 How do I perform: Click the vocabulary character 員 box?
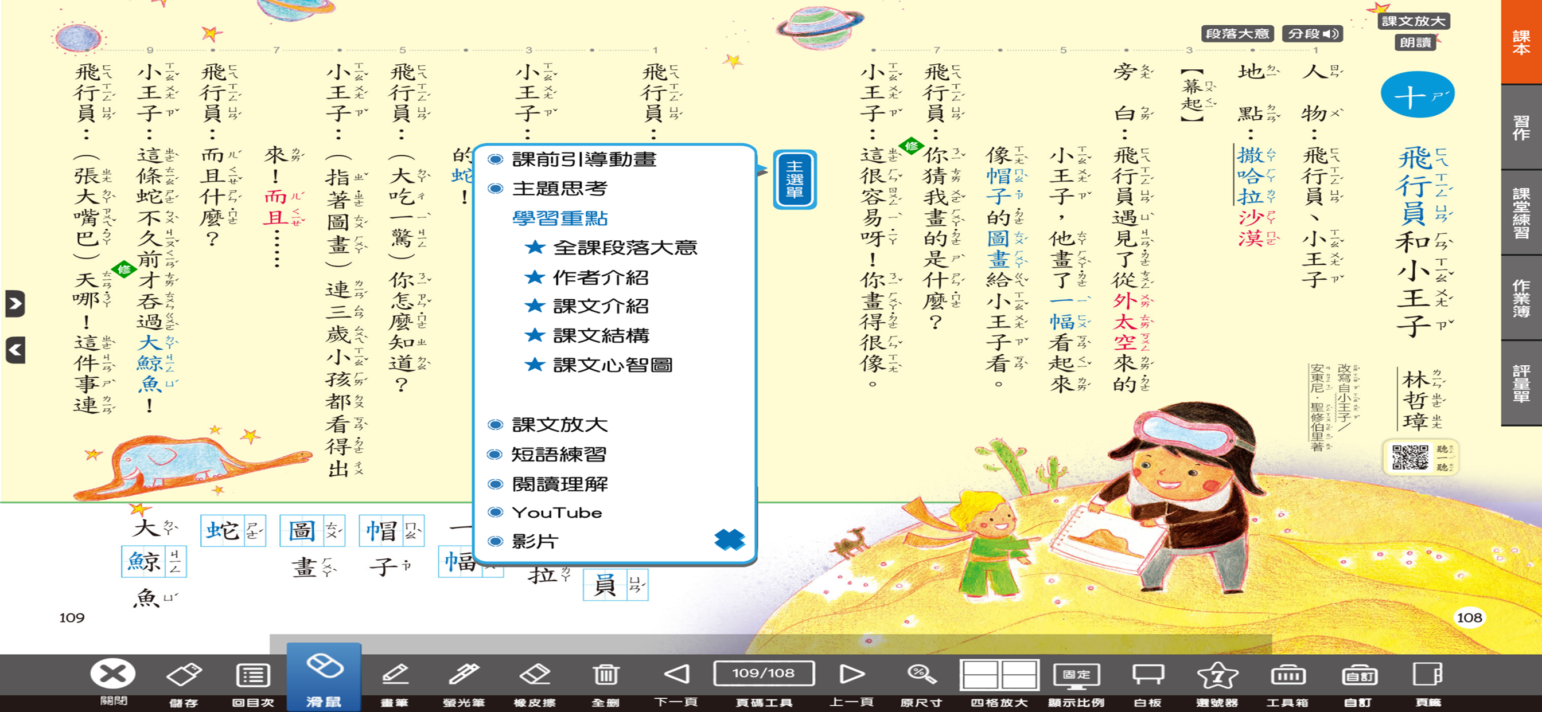616,585
